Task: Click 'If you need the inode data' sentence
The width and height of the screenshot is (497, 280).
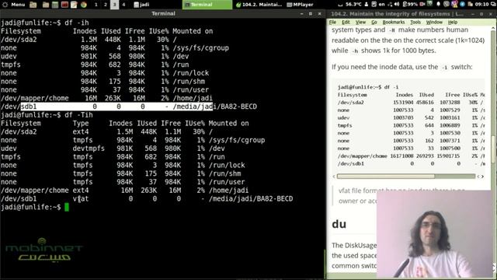Action: (x=402, y=67)
